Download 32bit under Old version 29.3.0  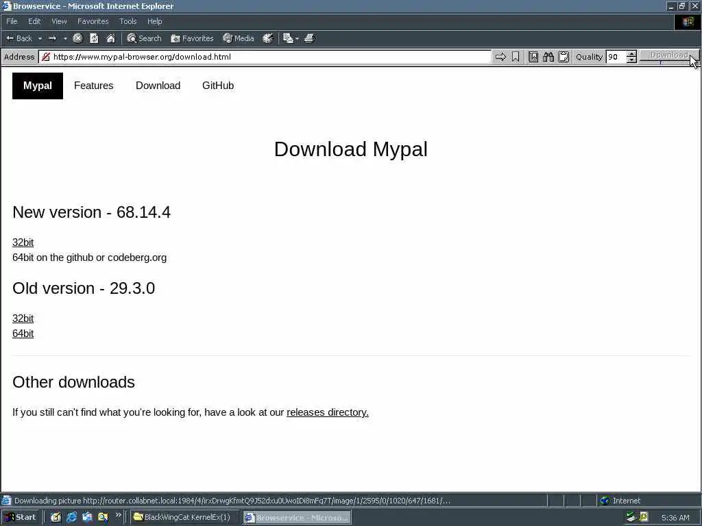(23, 318)
